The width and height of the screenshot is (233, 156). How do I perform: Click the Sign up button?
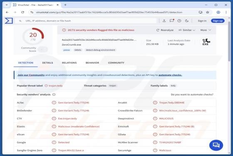coord(218,21)
